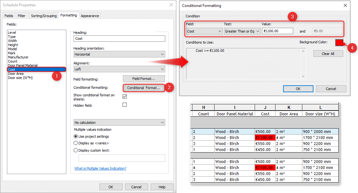Open the Test dropdown showing Greater Than or Eq
Screen dimensions: 358x193
click(242, 31)
